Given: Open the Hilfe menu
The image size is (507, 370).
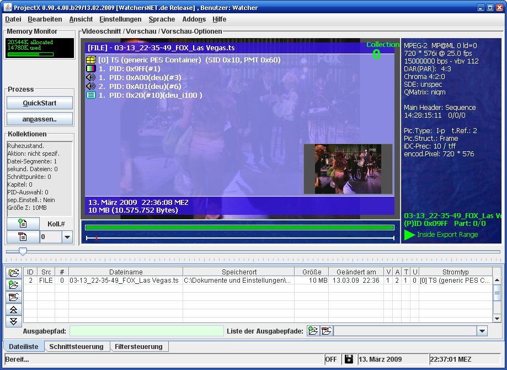Looking at the screenshot, I should point(219,19).
